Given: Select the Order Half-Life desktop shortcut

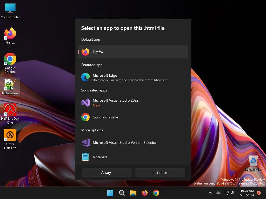Looking at the screenshot, I should tap(10, 139).
